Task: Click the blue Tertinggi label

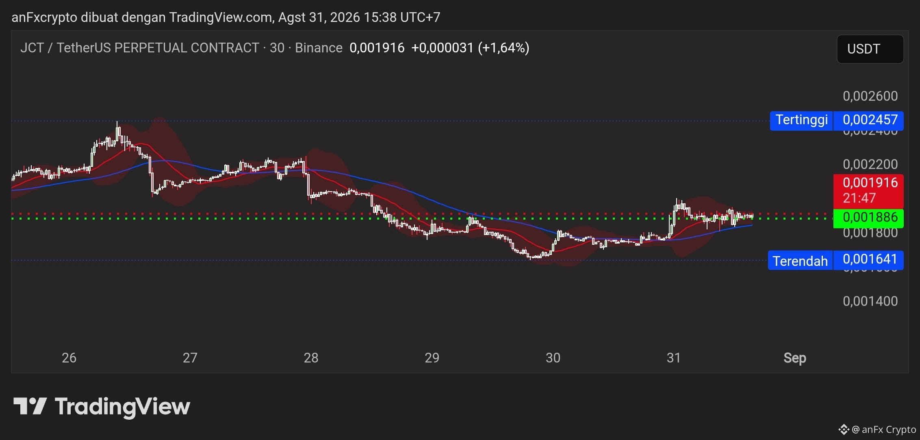Action: coord(801,120)
